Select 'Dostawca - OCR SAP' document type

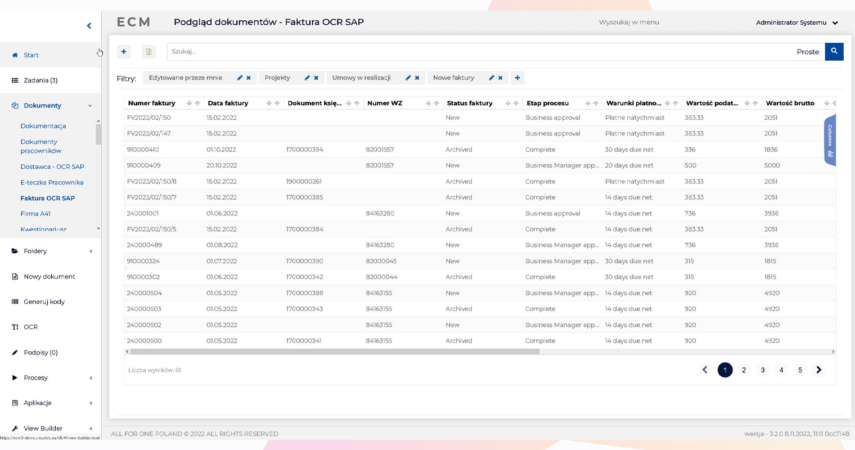[x=52, y=166]
